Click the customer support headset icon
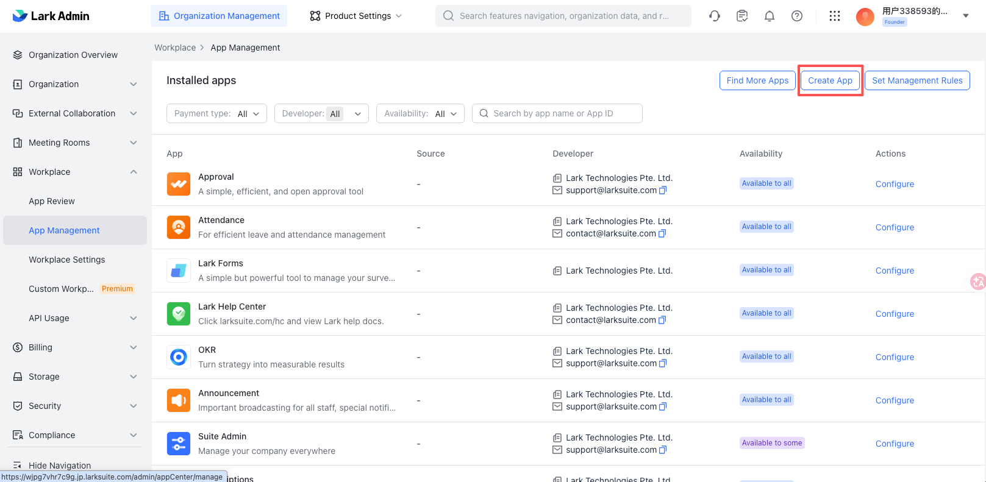The image size is (986, 482). tap(715, 16)
